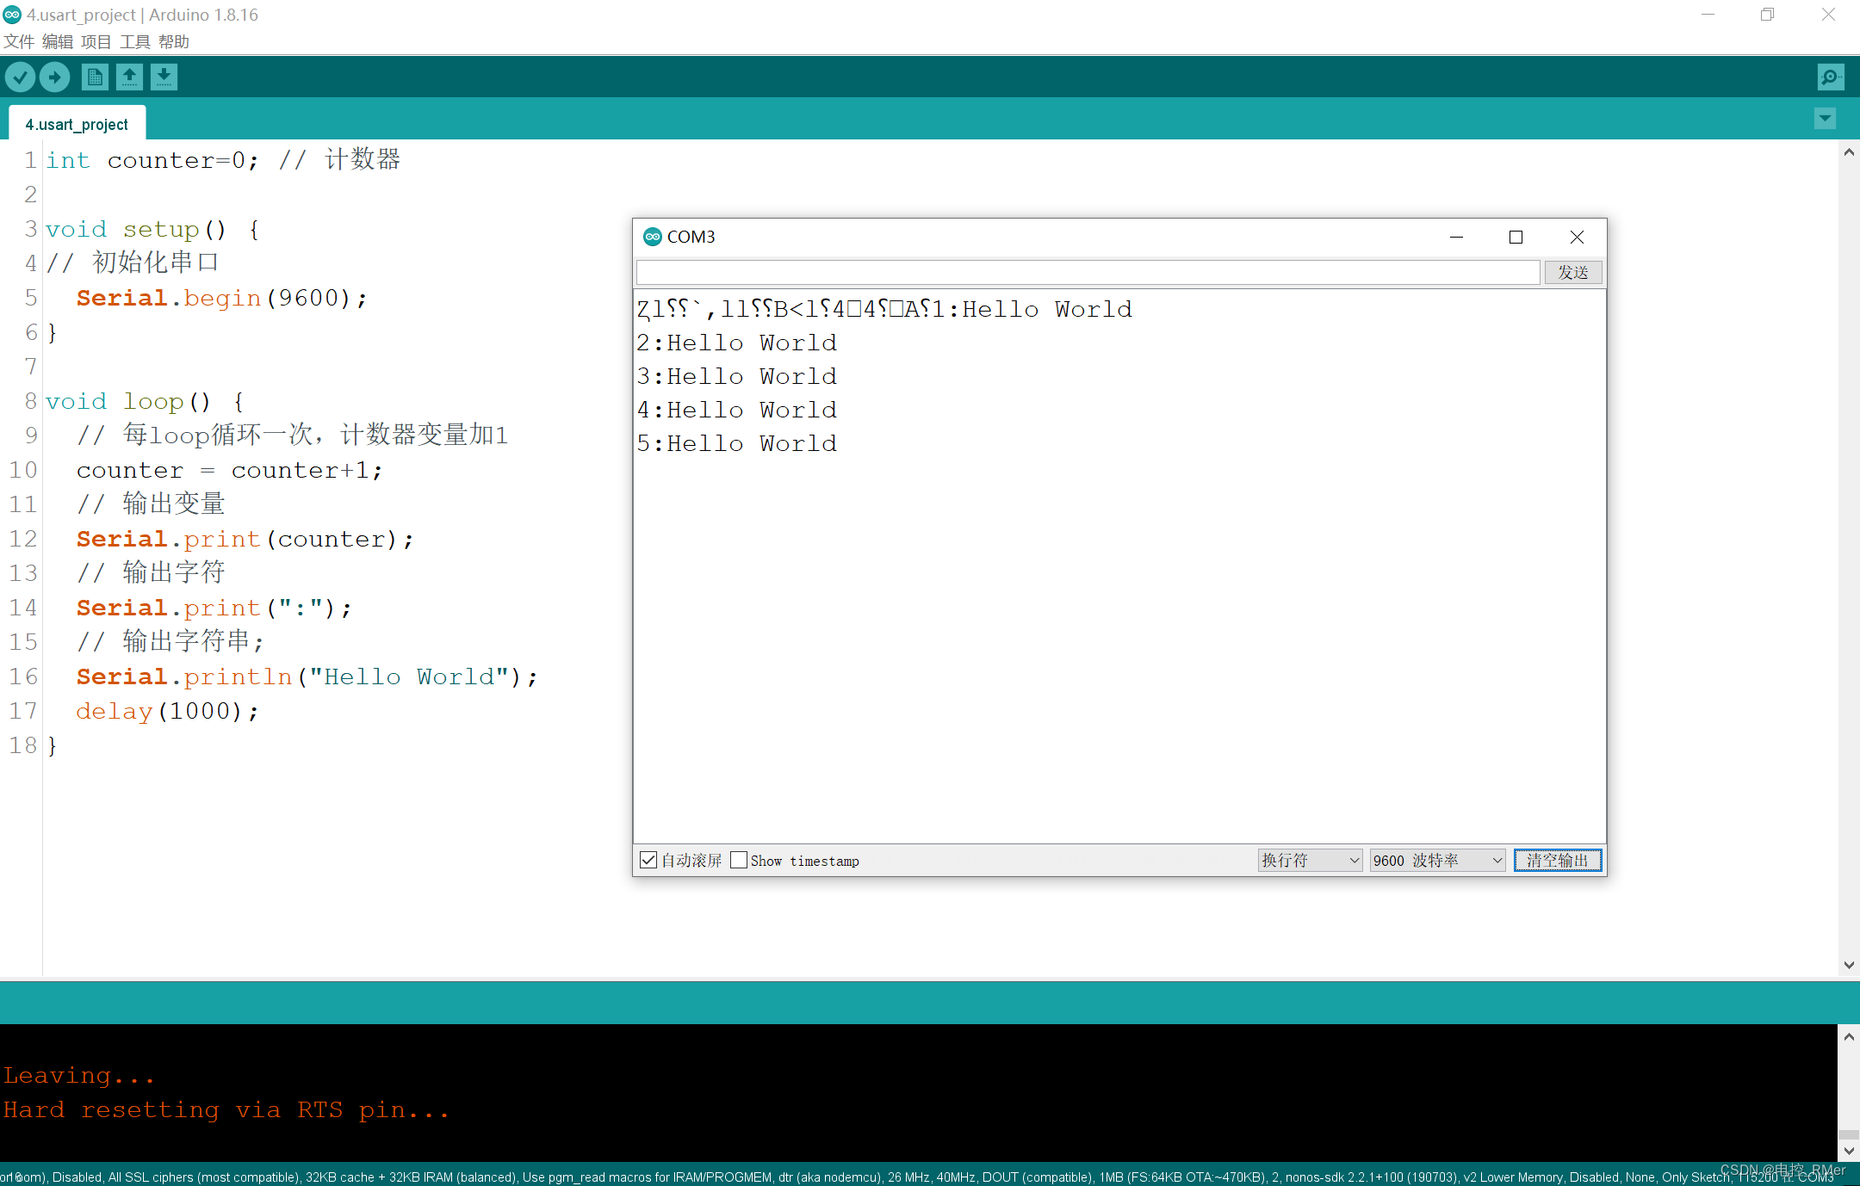Disable the 自动滚屏 autoscroll checkbox
1860x1186 pixels.
point(648,860)
